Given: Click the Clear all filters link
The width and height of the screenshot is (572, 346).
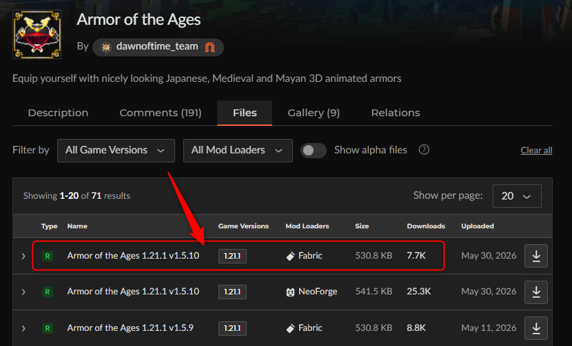Looking at the screenshot, I should pos(536,150).
